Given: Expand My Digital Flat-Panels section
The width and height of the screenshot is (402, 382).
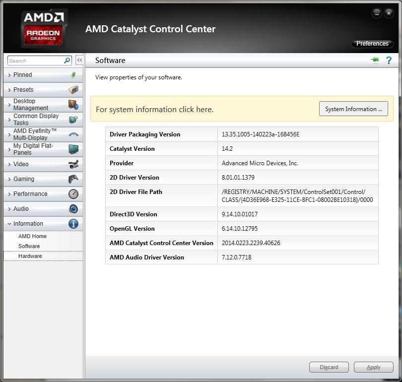Looking at the screenshot, I should [x=43, y=149].
